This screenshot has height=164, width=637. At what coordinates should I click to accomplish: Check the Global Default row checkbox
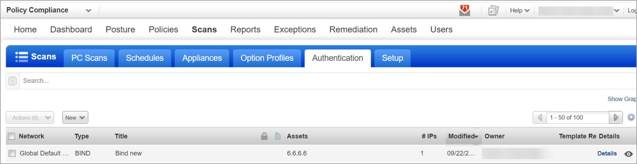[12, 153]
